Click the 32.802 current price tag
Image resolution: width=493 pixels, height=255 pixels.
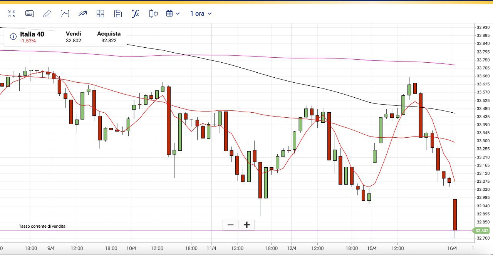481,231
